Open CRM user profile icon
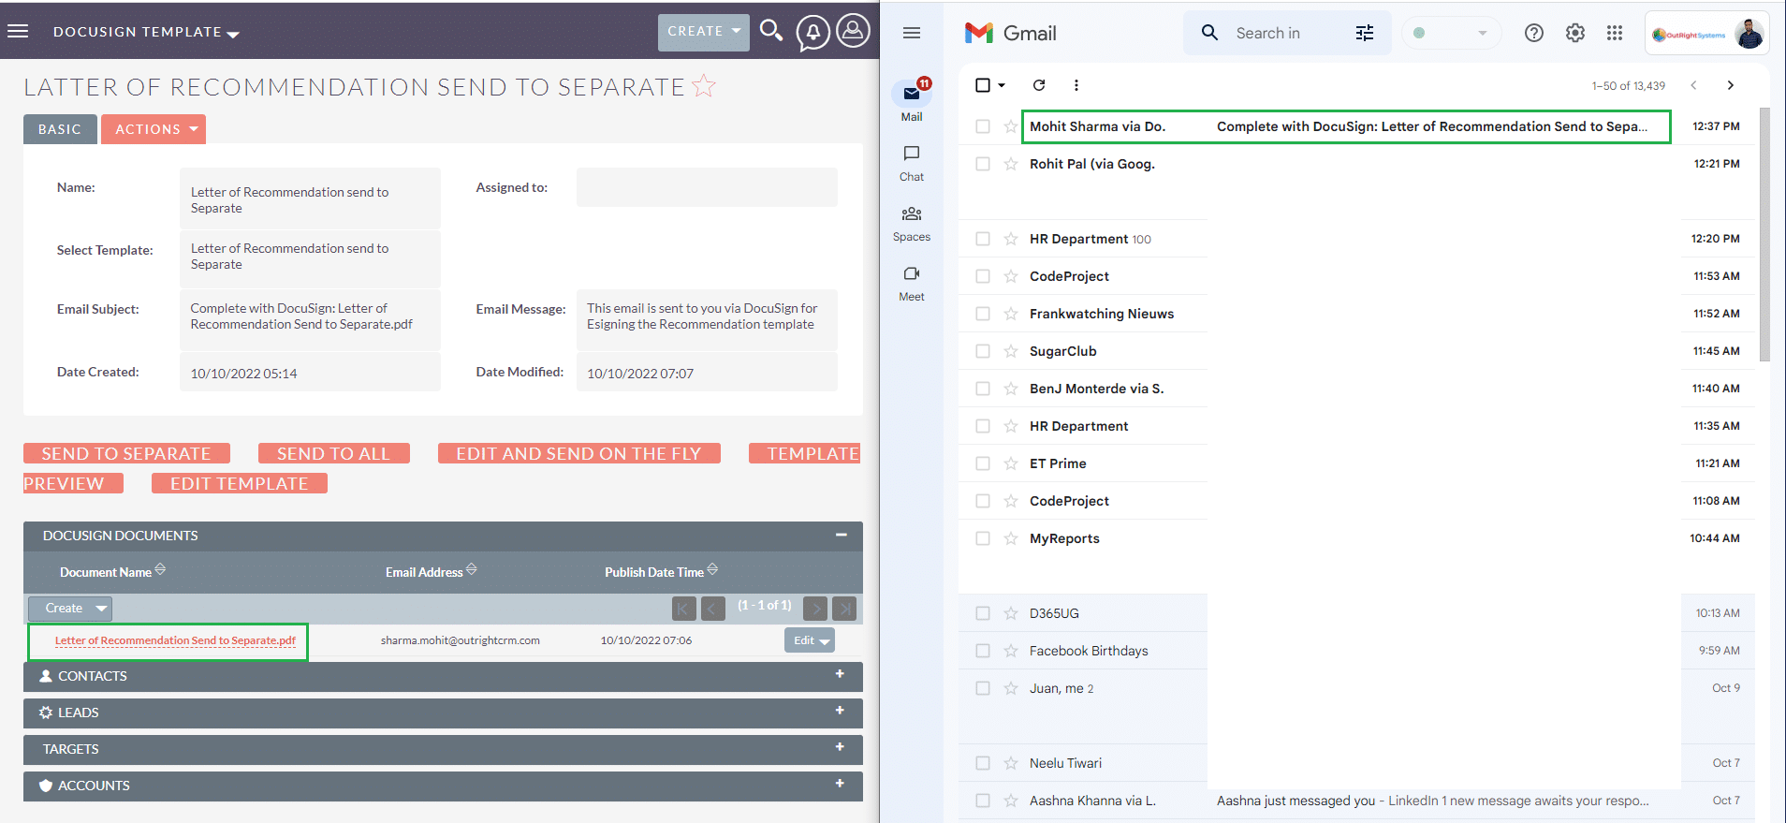This screenshot has width=1786, height=823. [x=853, y=31]
